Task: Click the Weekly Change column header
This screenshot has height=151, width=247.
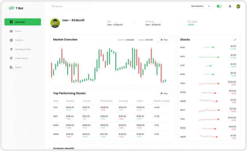Action: [x=162, y=101]
